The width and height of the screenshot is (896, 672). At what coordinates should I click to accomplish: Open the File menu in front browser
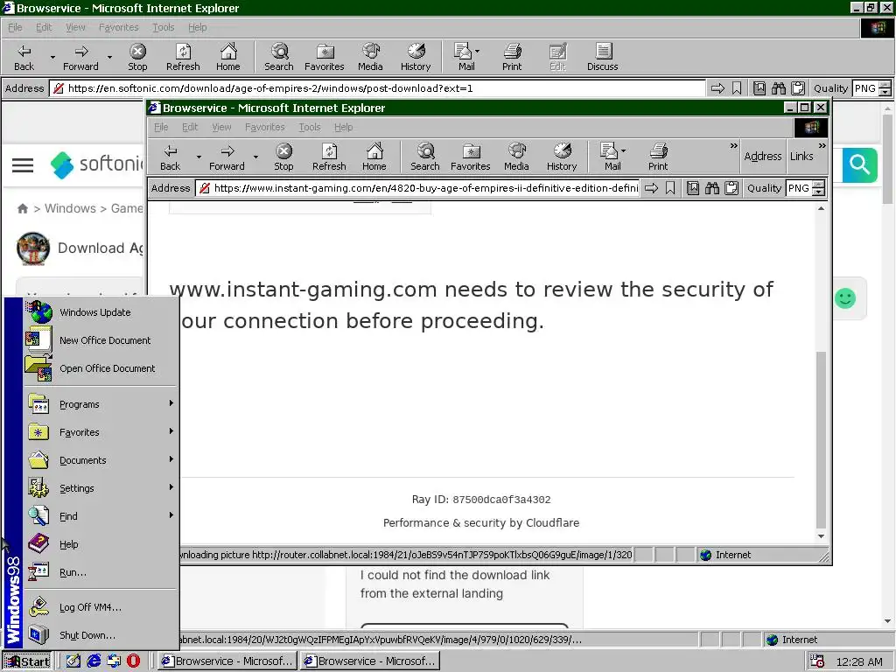coord(161,127)
